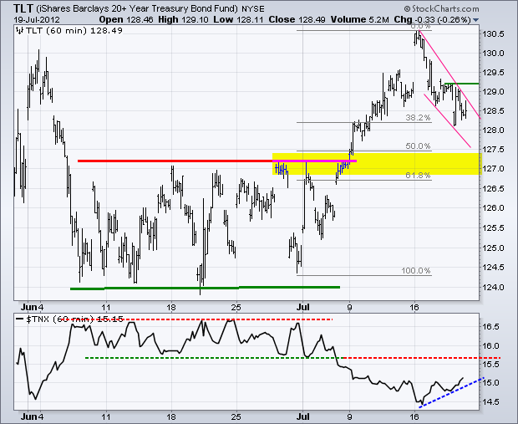This screenshot has height=424, width=518.
Task: Click the 127.0 price axis label
Action: pyautogui.click(x=493, y=169)
